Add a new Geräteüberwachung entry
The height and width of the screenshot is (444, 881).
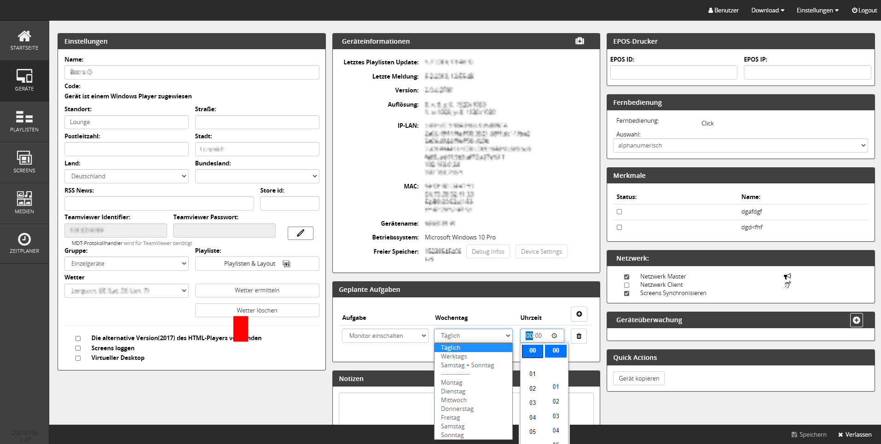[x=856, y=320]
